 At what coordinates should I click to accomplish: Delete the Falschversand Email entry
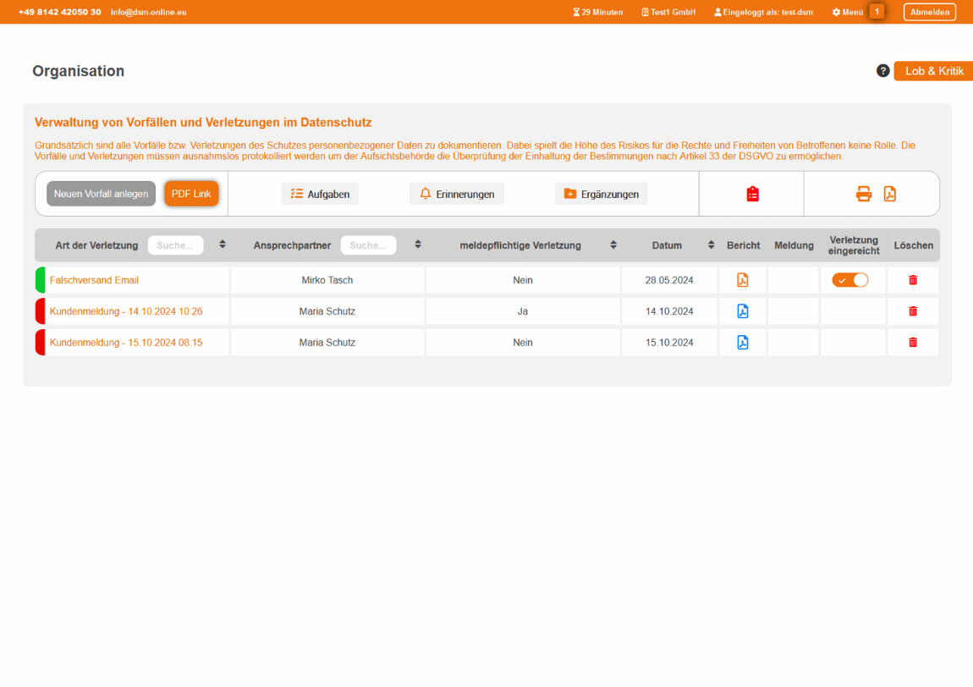[913, 280]
